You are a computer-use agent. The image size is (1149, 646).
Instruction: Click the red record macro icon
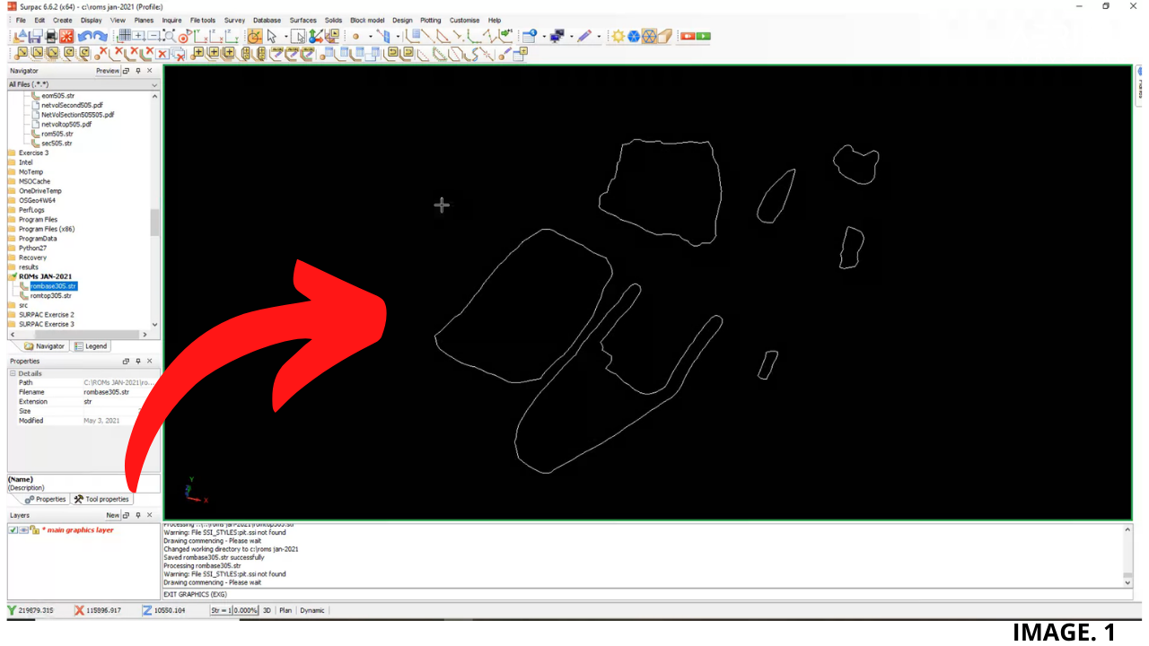click(687, 36)
